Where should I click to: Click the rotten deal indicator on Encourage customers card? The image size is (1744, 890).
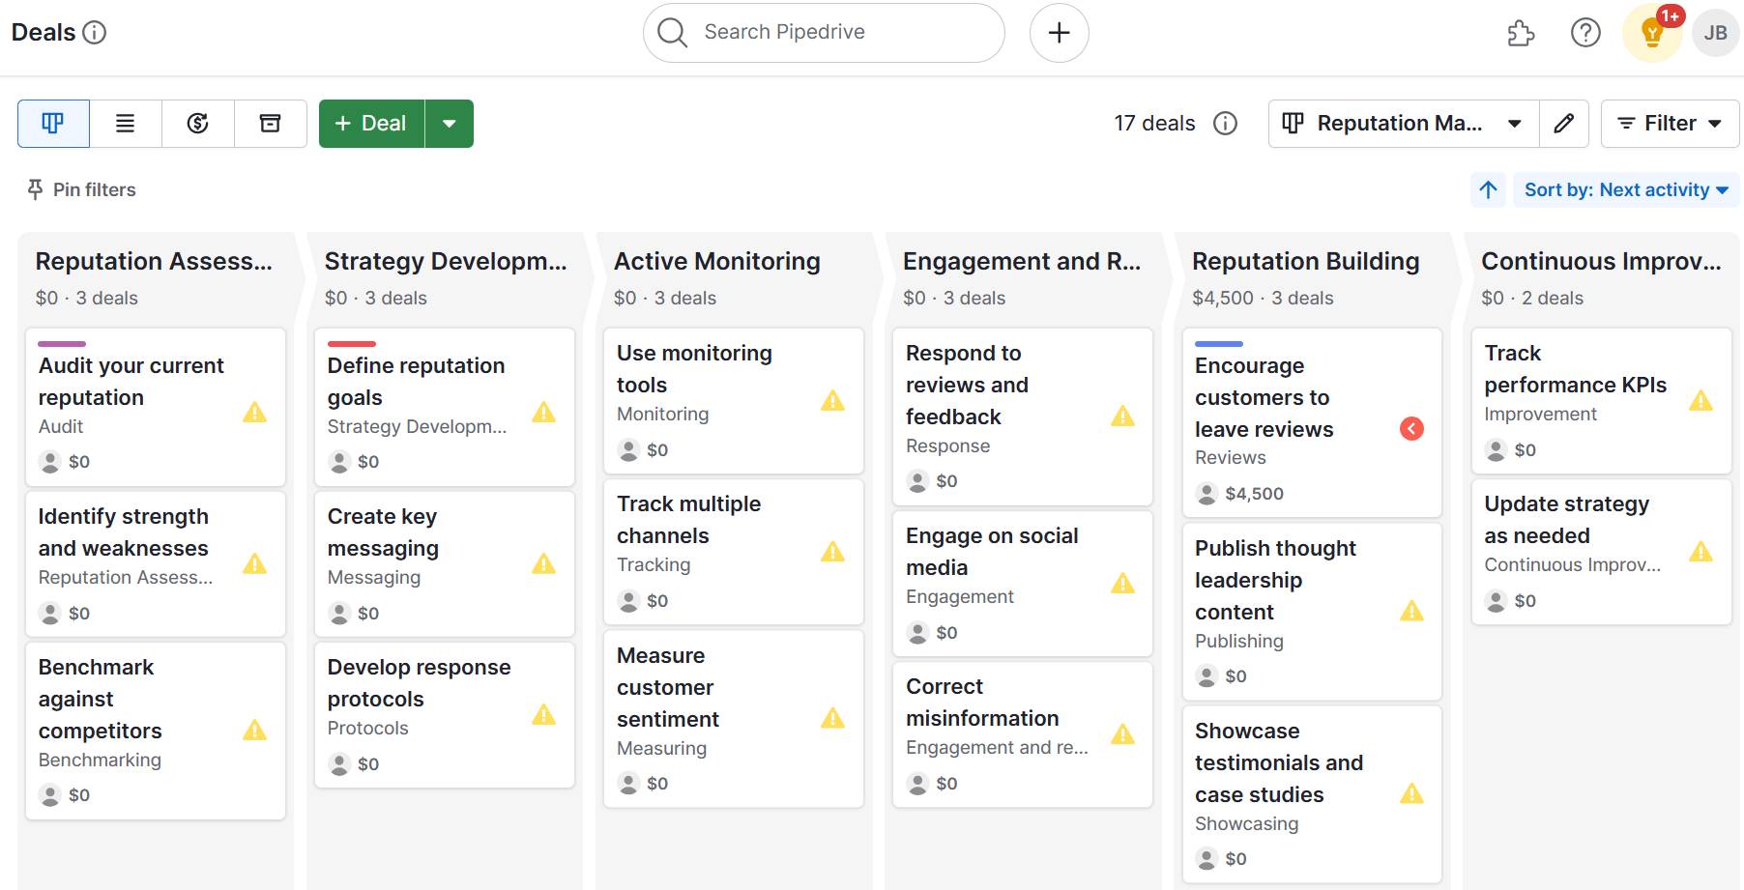pos(1410,428)
